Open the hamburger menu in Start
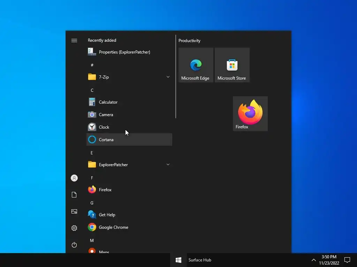This screenshot has height=267, width=357. (x=74, y=40)
